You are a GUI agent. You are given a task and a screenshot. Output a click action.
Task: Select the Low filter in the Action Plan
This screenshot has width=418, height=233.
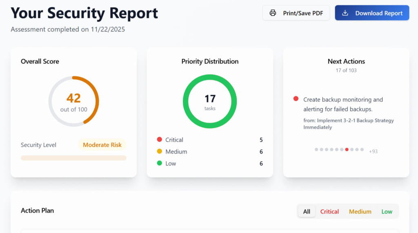(x=387, y=211)
